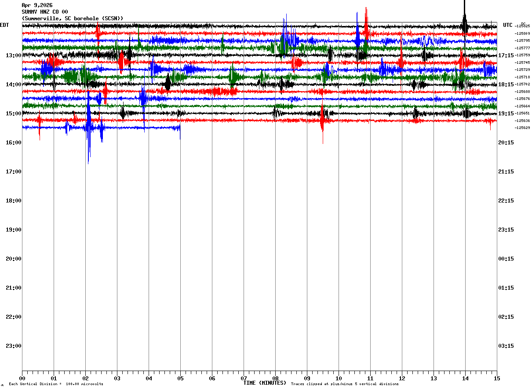Select the 16:00 EDT time label
This screenshot has height=390, width=532.
[x=13, y=143]
